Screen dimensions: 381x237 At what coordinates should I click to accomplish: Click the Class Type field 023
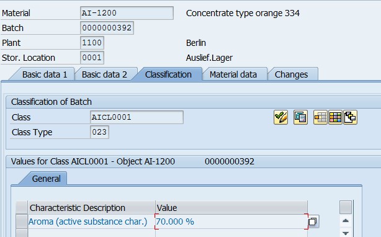coord(99,132)
